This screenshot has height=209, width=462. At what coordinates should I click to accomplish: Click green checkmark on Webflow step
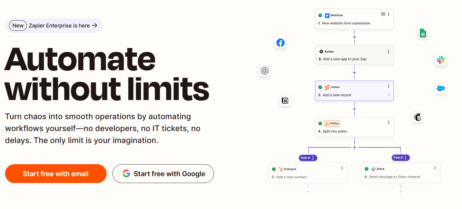coord(320,16)
